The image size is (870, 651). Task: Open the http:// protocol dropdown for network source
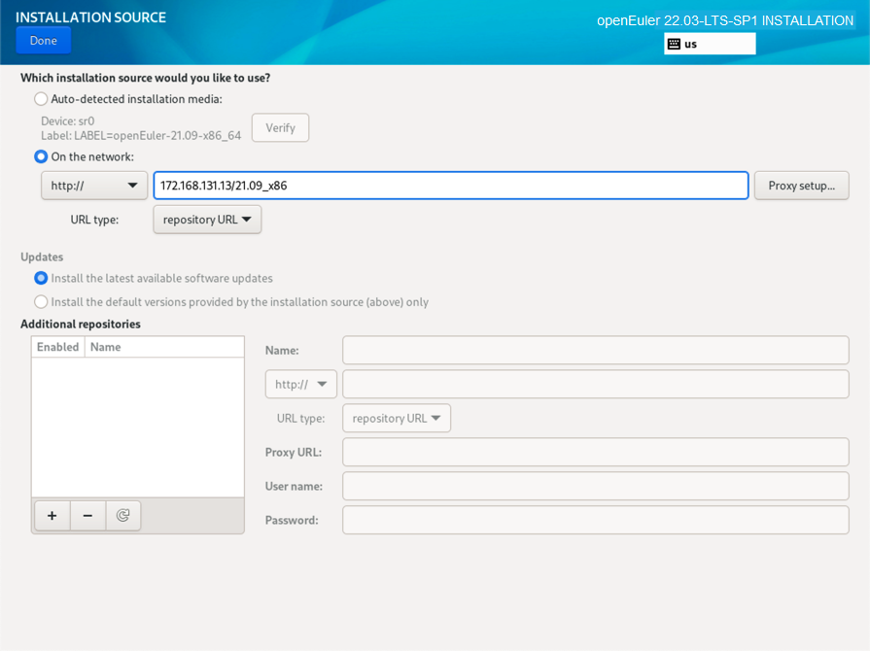tap(93, 186)
